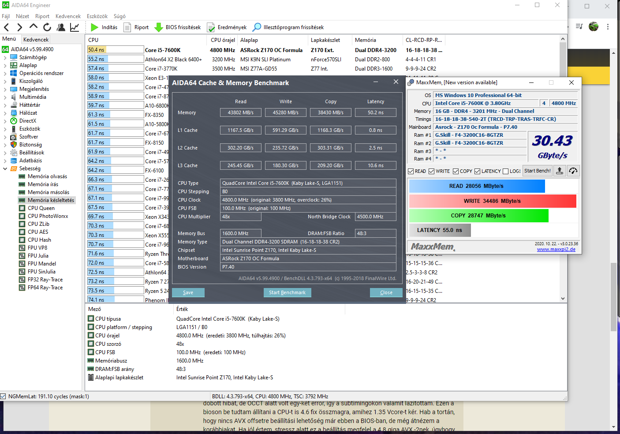The width and height of the screenshot is (620, 434).
Task: Click Close button in benchmark dialog
Action: click(x=386, y=292)
